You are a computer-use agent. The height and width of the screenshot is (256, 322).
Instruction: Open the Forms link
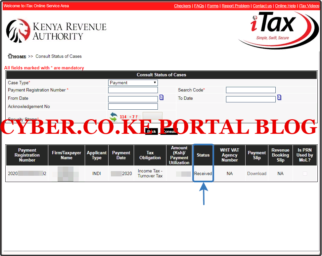213,6
